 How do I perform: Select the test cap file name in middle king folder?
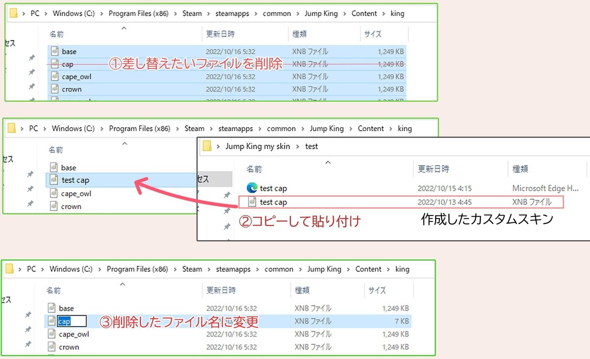76,180
